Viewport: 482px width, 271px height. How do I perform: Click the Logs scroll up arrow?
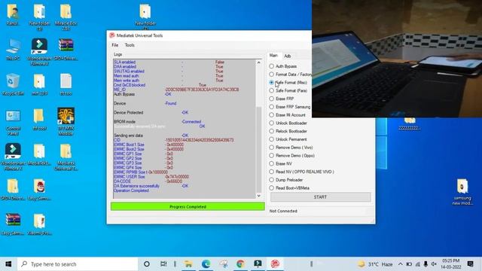pos(258,62)
